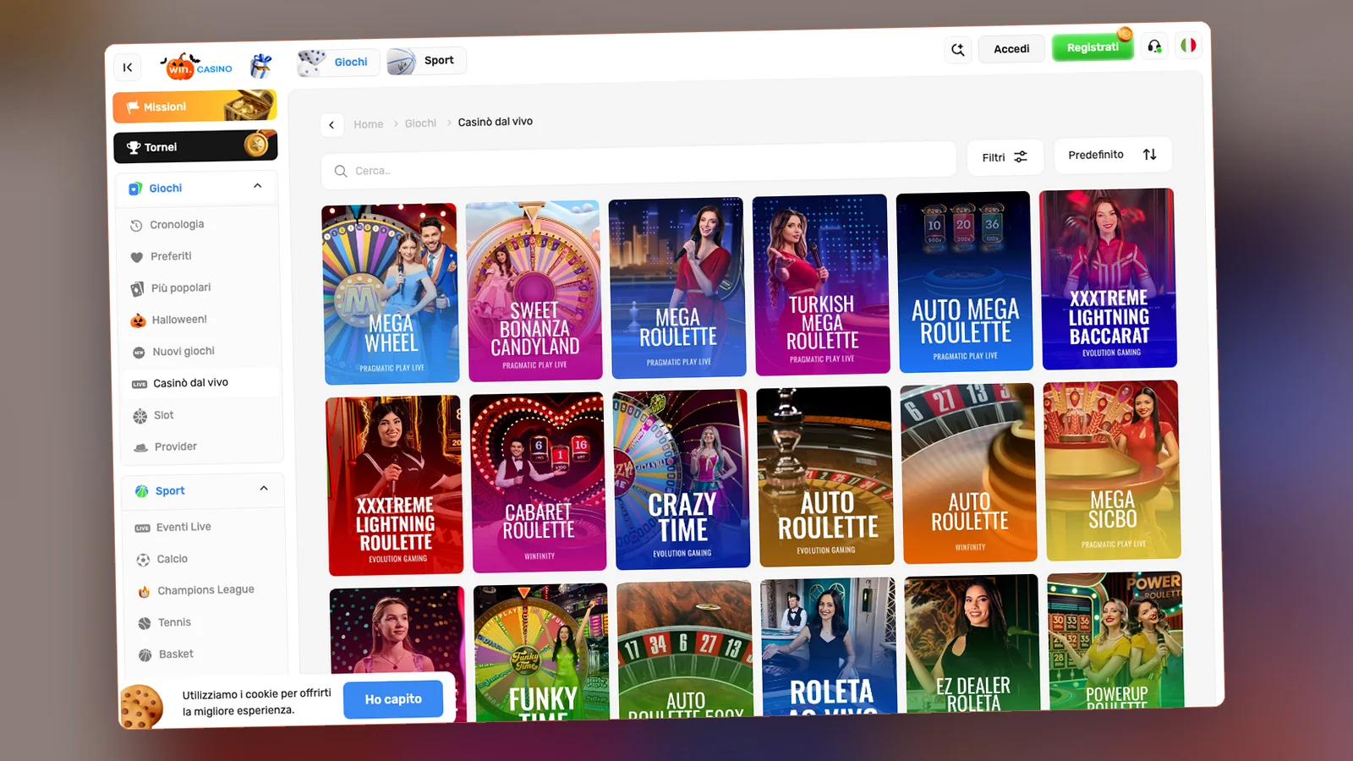Select Slot category in sidebar
This screenshot has width=1353, height=761.
pos(153,415)
